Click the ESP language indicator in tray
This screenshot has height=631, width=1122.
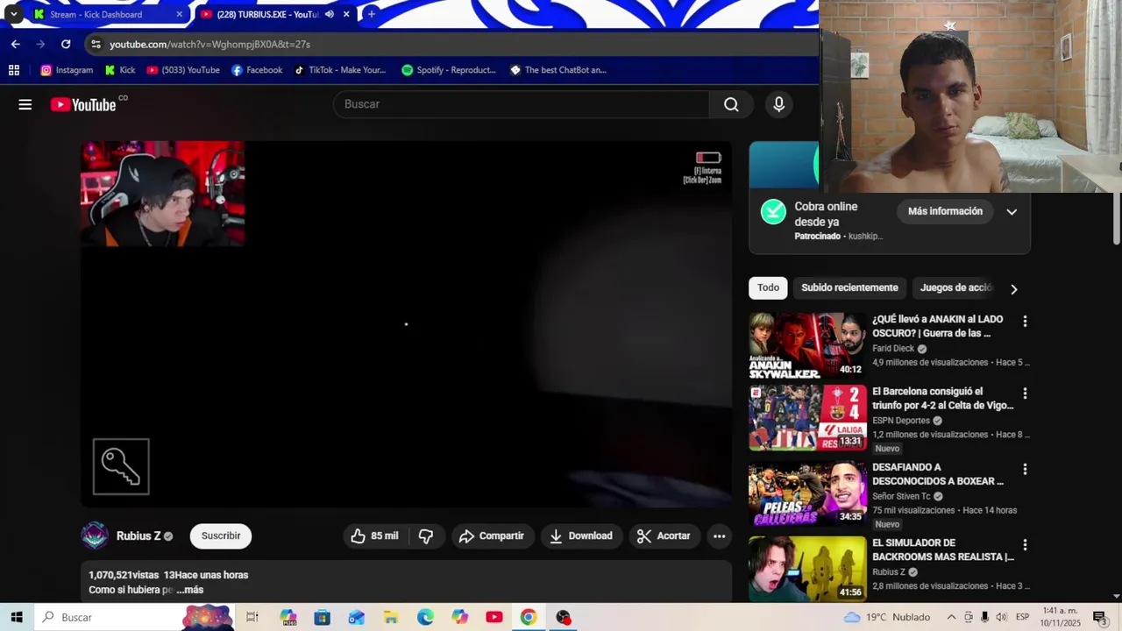click(x=1022, y=617)
